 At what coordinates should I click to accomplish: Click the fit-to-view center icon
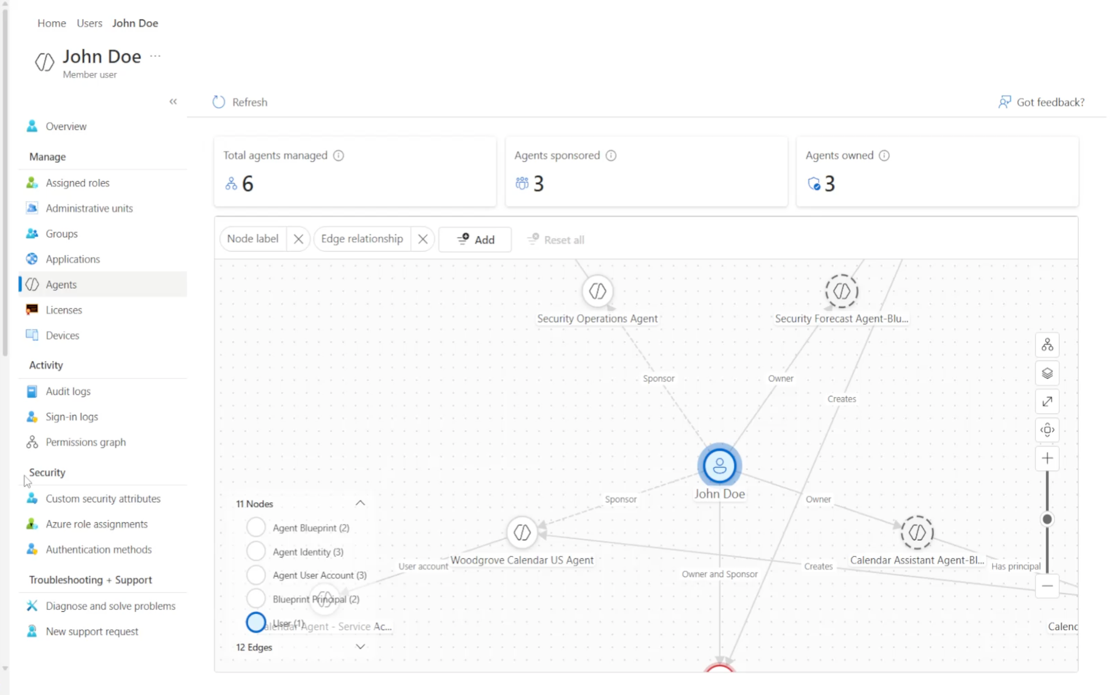1047,430
